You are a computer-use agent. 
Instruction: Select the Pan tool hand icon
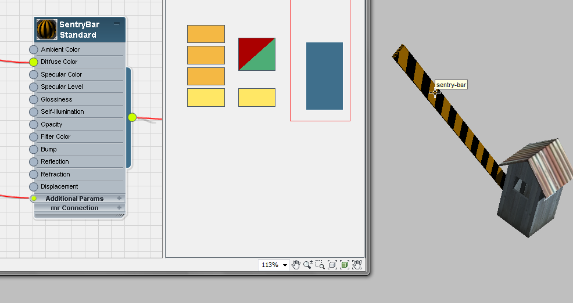[296, 265]
